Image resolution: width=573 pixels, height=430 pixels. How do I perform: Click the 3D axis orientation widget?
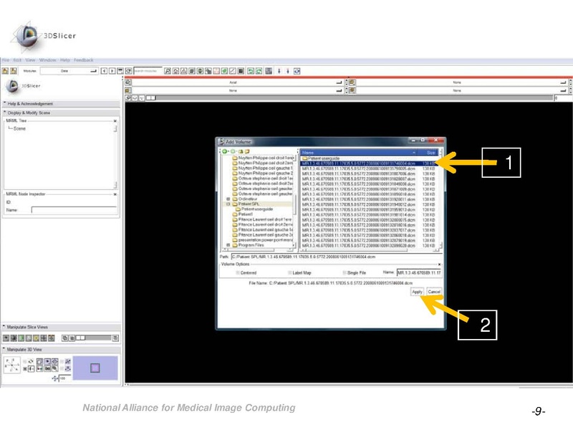11,365
